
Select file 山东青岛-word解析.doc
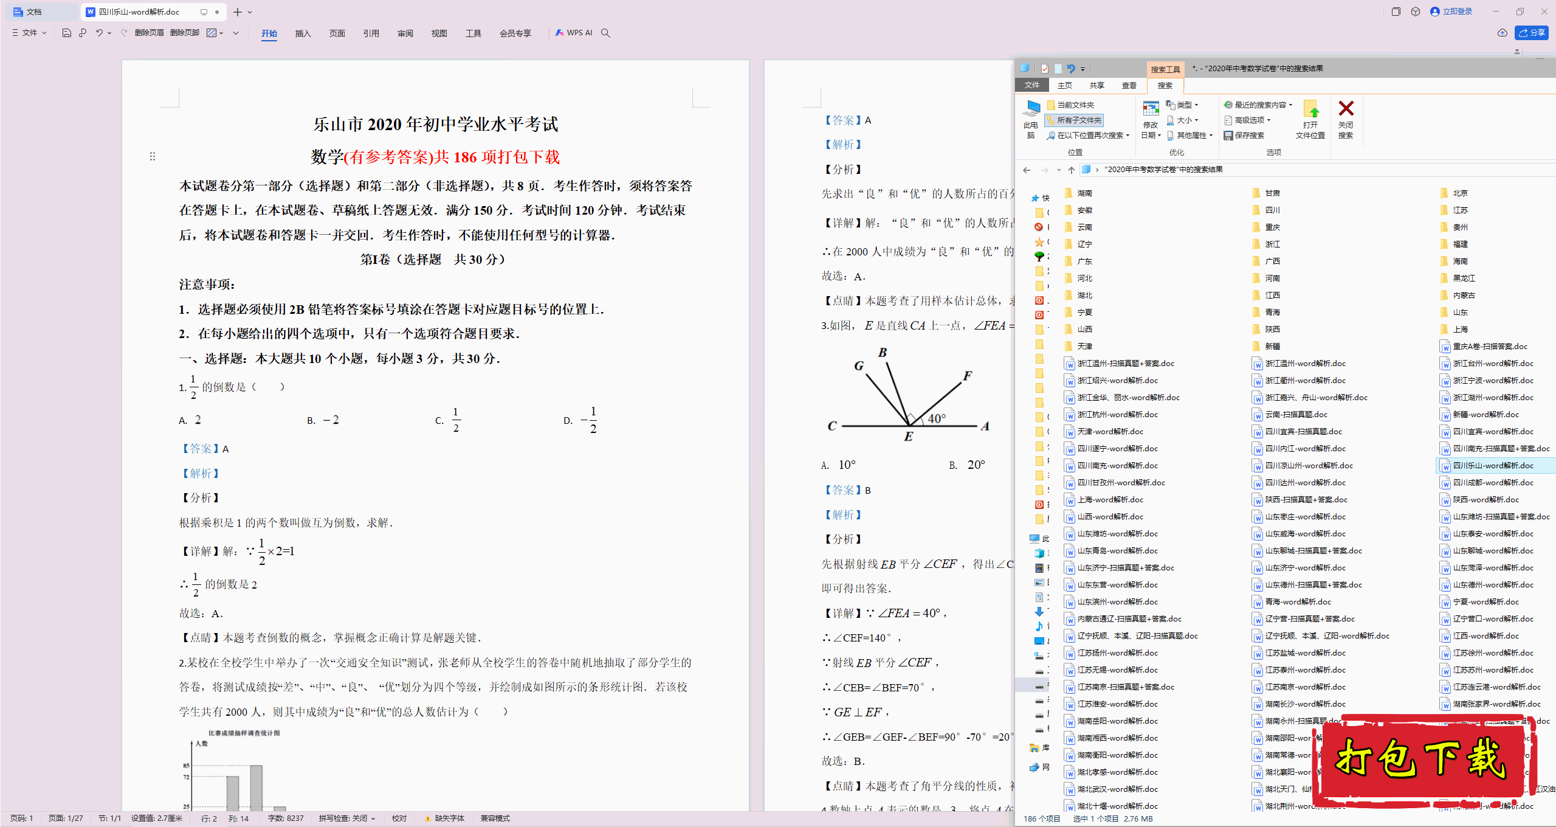(x=1111, y=550)
